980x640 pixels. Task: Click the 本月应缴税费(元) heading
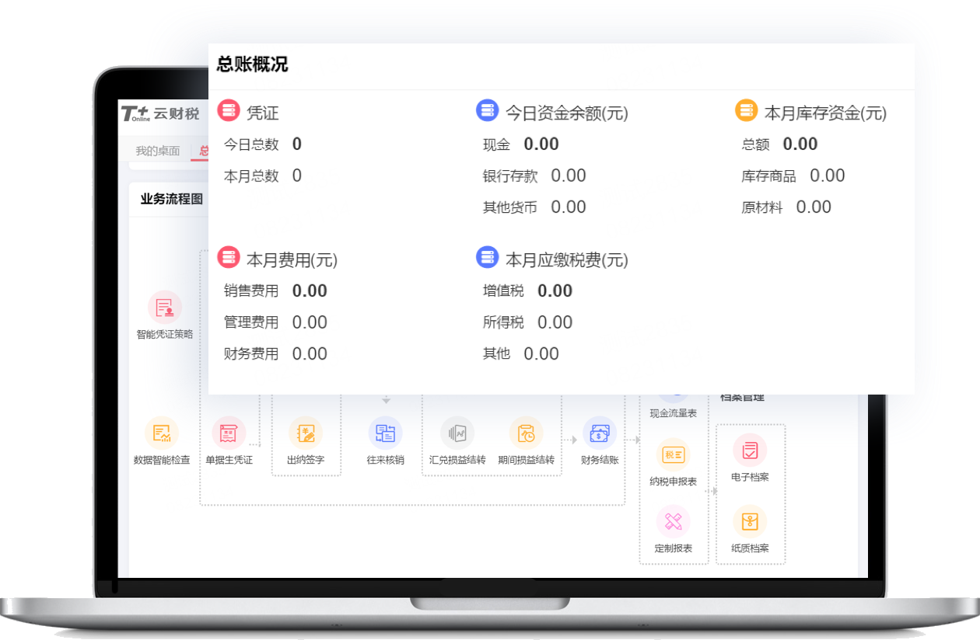[x=566, y=260]
